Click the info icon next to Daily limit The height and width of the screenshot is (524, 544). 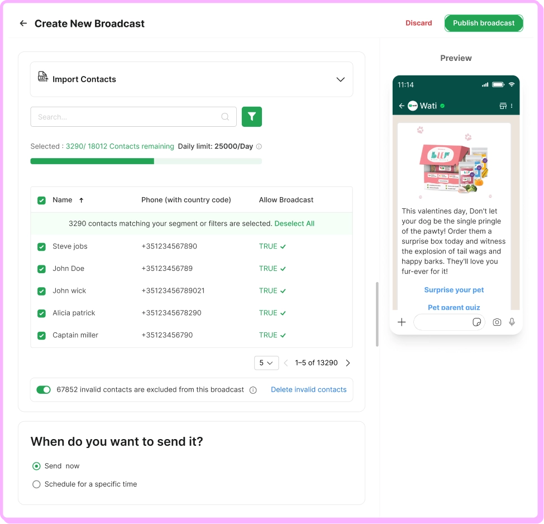coord(259,146)
